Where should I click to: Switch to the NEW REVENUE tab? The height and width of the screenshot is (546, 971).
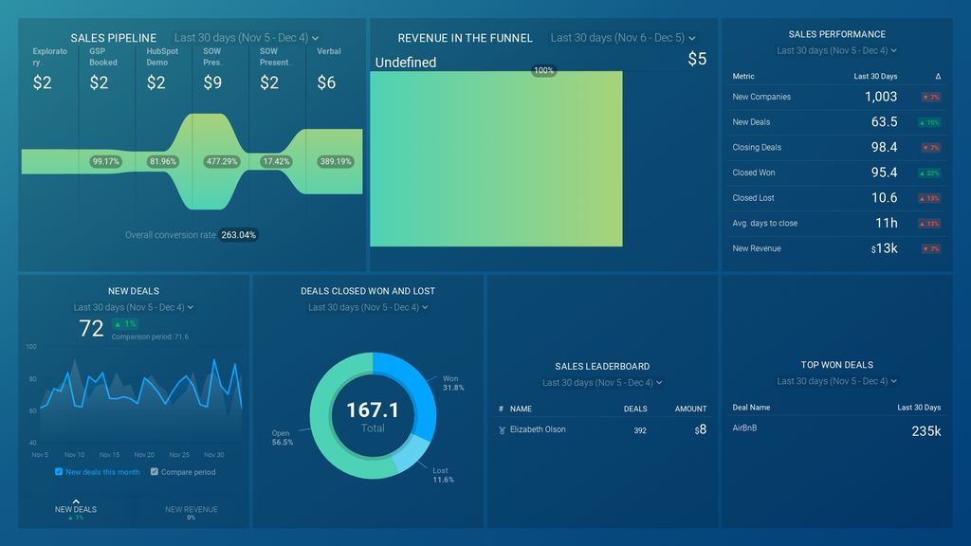pos(190,510)
